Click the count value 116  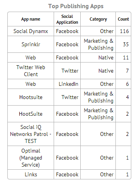click(124, 31)
